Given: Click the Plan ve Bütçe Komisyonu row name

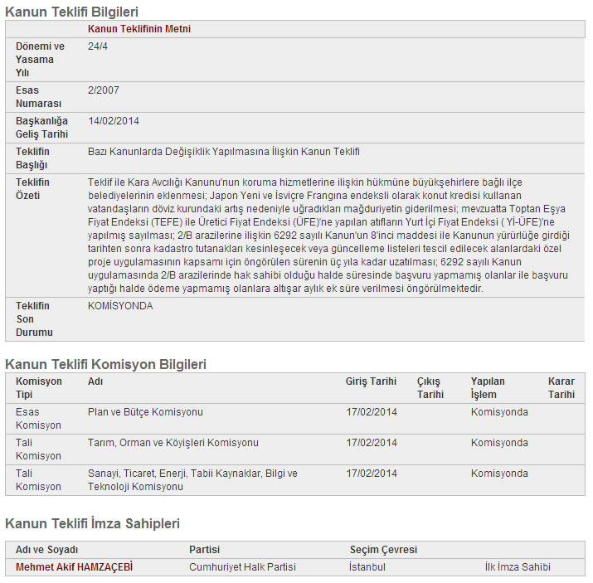Looking at the screenshot, I should click(145, 412).
